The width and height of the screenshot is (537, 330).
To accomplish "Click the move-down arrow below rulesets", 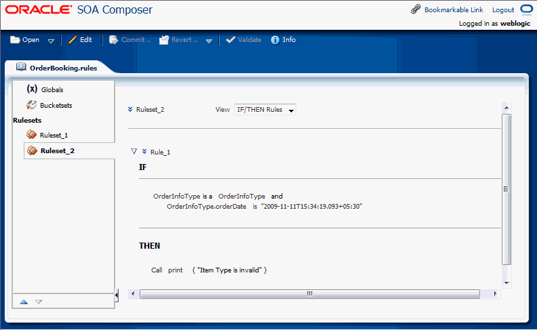I will coord(39,302).
